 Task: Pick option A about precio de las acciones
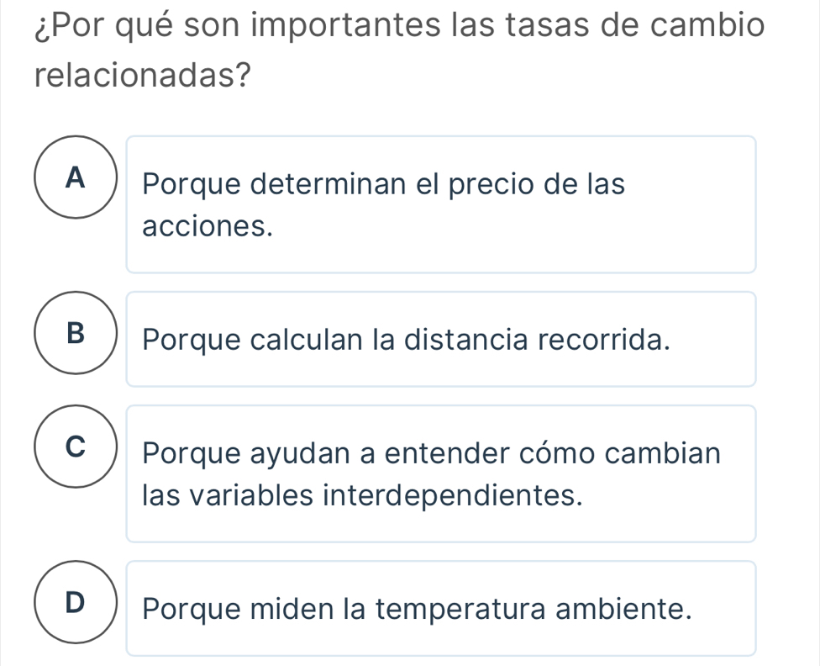pos(440,204)
